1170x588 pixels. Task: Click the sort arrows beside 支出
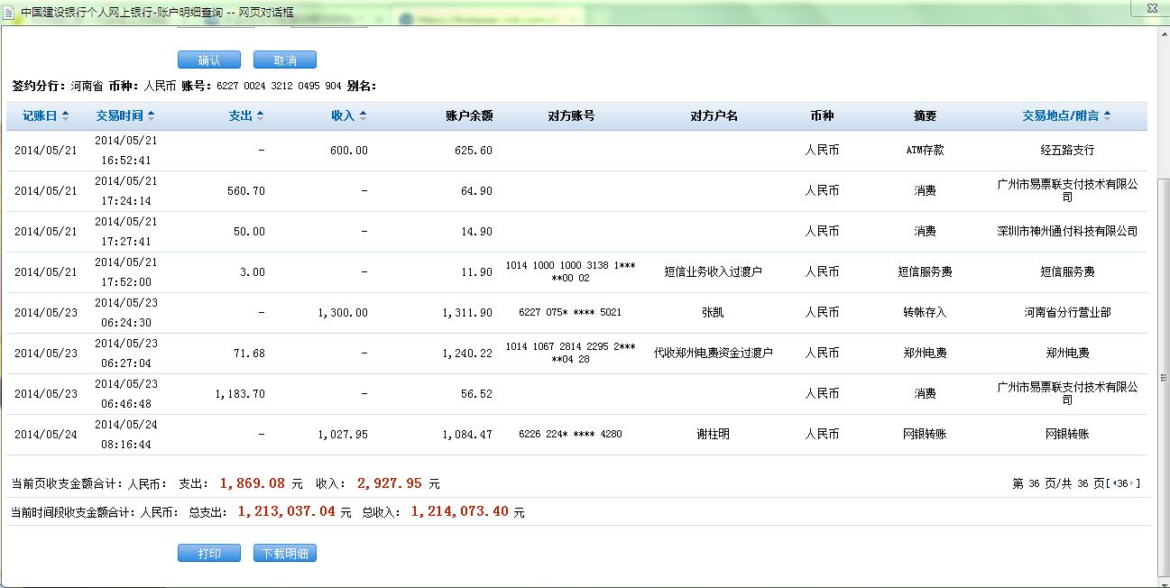260,116
